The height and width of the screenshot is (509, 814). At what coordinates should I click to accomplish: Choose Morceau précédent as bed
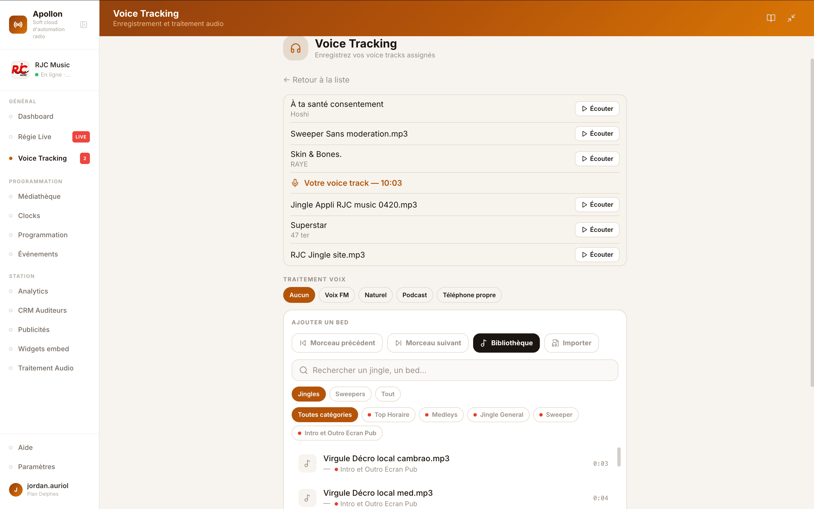tap(337, 343)
